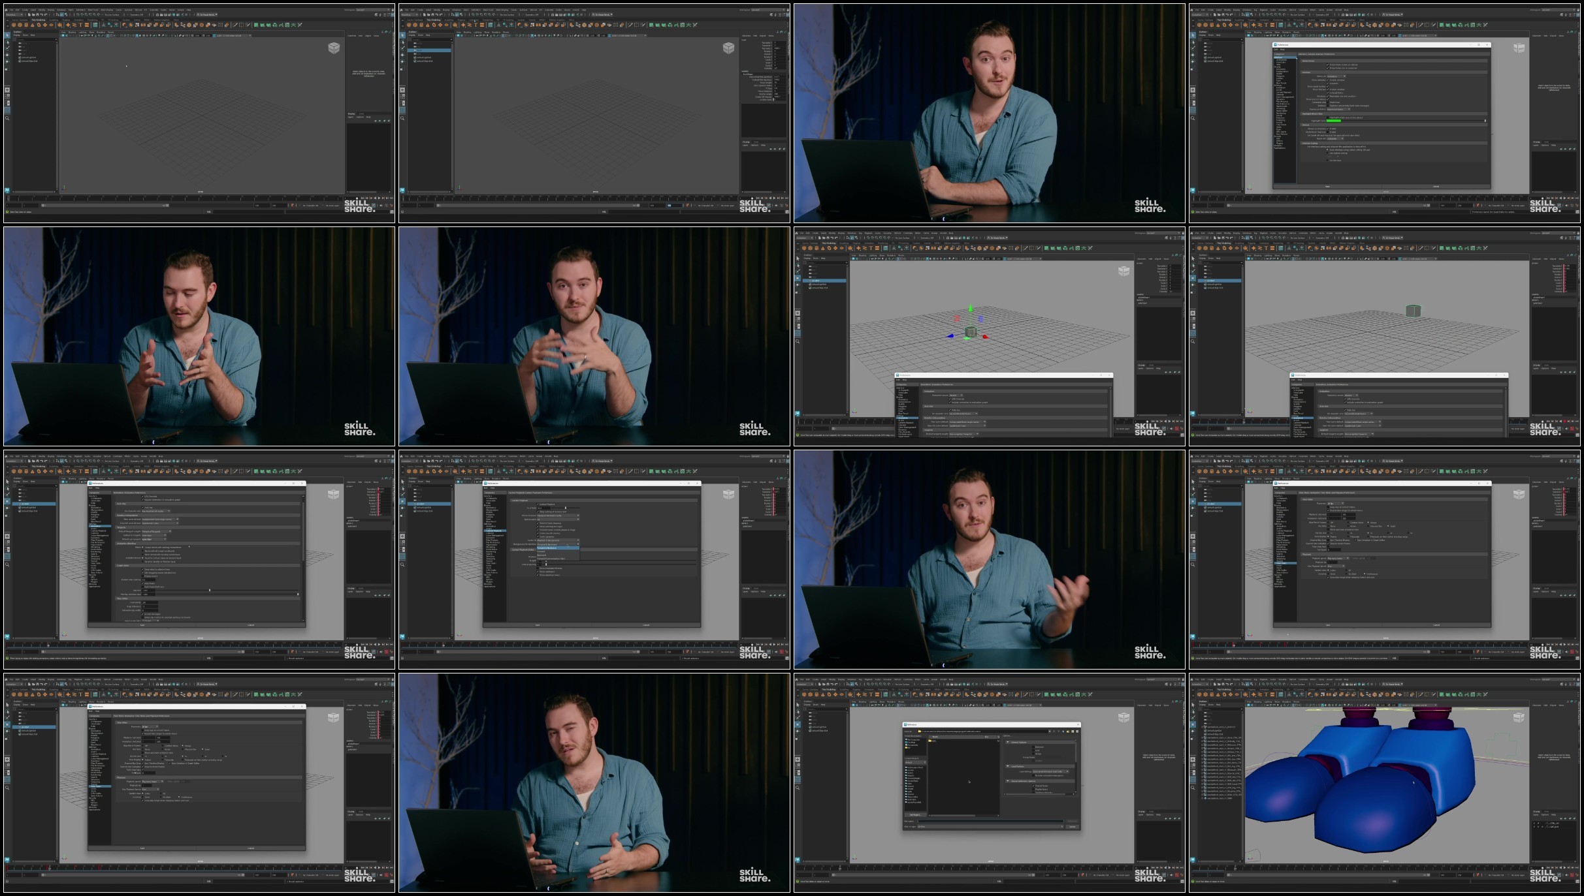The width and height of the screenshot is (1584, 896).
Task: Click Cancel button in the Reference dialog
Action: click(x=1072, y=827)
